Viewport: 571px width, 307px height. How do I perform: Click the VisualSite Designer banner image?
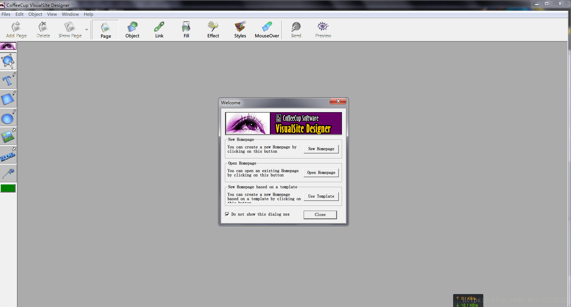click(x=284, y=123)
